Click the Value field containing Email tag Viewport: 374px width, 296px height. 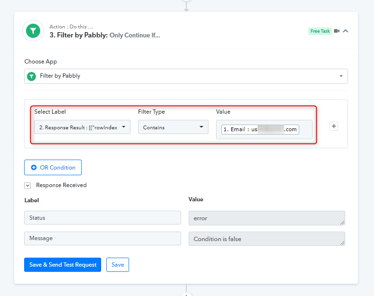(264, 129)
